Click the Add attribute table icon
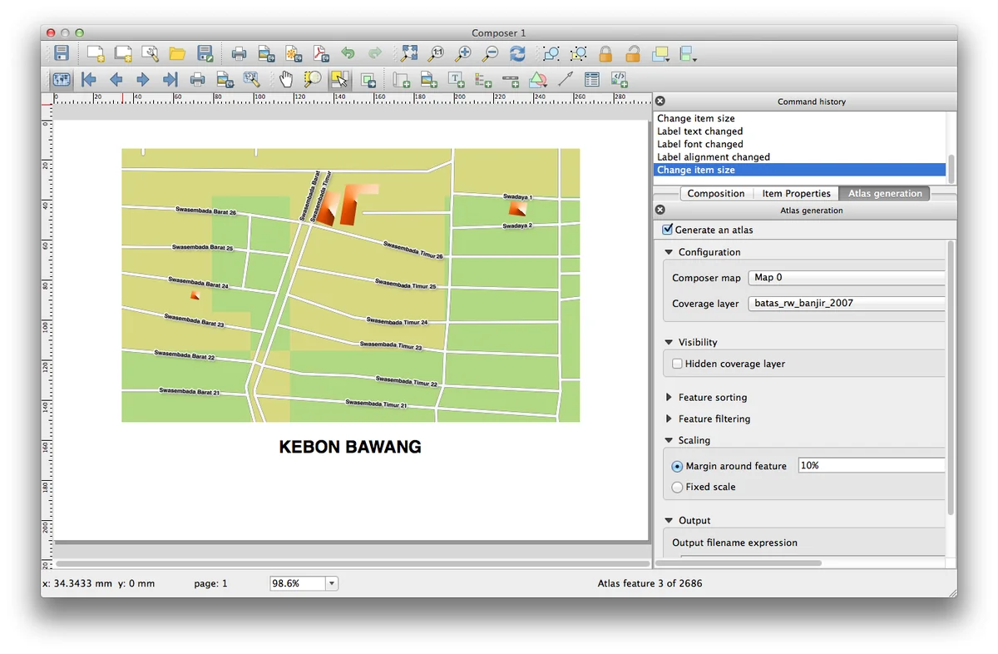 pyautogui.click(x=592, y=80)
